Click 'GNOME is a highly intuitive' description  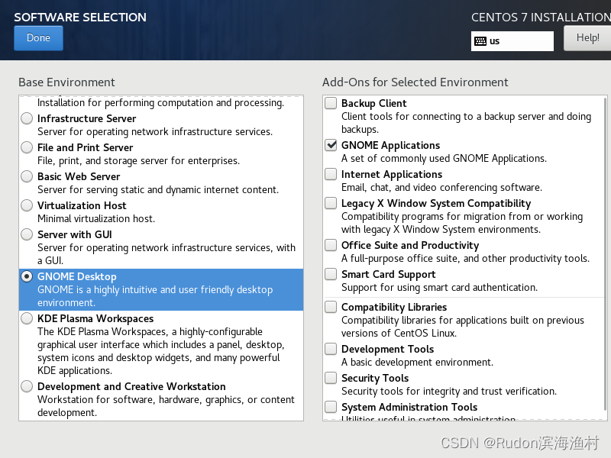[x=155, y=296]
